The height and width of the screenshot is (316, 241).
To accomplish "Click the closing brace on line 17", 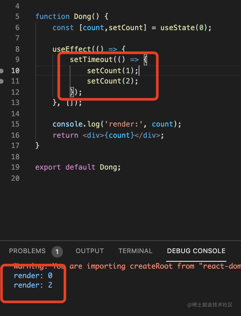I will (37, 146).
